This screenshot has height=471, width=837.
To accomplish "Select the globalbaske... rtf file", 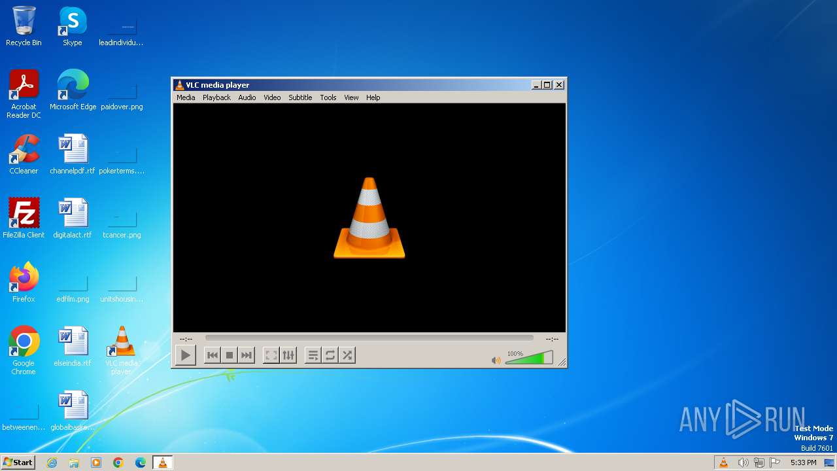I will click(73, 411).
